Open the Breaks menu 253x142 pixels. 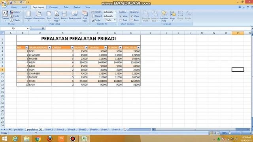coord(64,16)
